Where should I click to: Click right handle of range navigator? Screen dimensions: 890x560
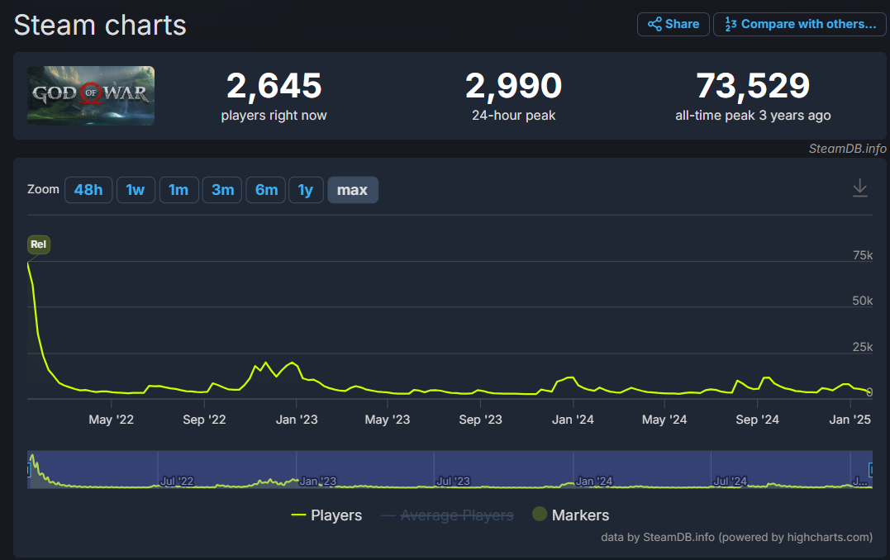pos(871,469)
